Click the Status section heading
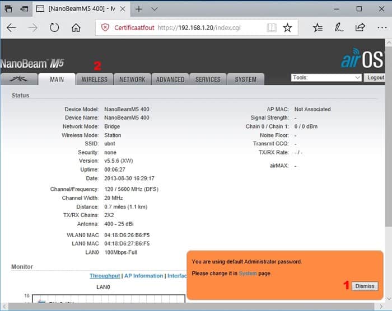This screenshot has height=311, width=392. [20, 95]
